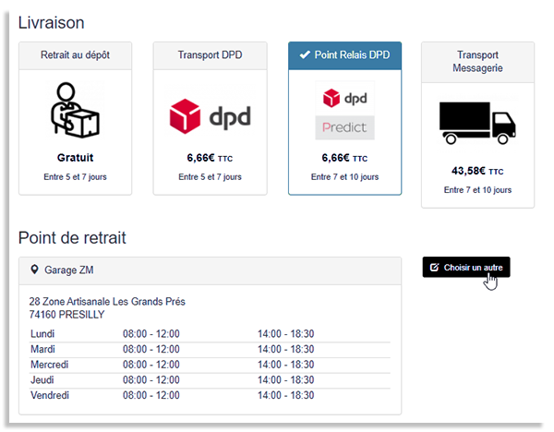This screenshot has height=432, width=554.
Task: Select the Retrait au dépôt option header
Action: tap(75, 54)
